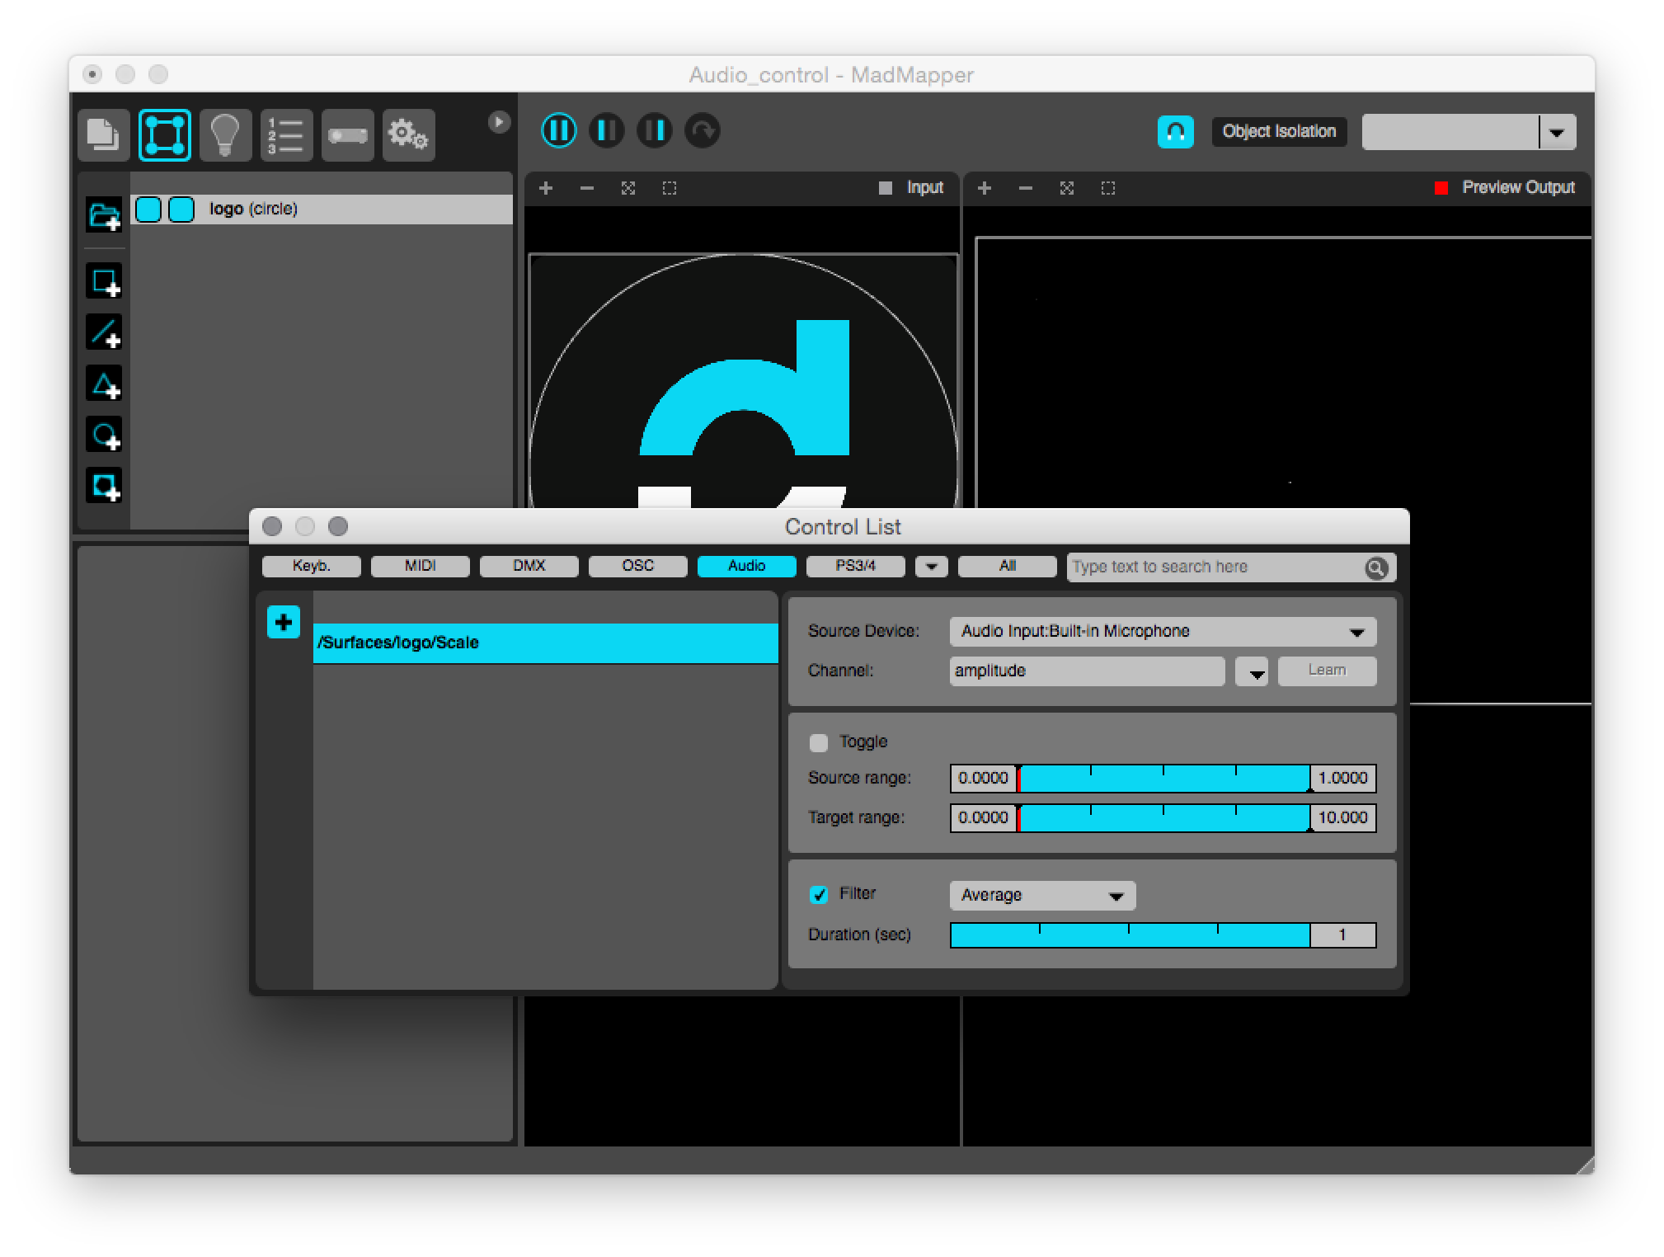The image size is (1664, 1257).
Task: Click the Object Isolation button
Action: 1278,132
